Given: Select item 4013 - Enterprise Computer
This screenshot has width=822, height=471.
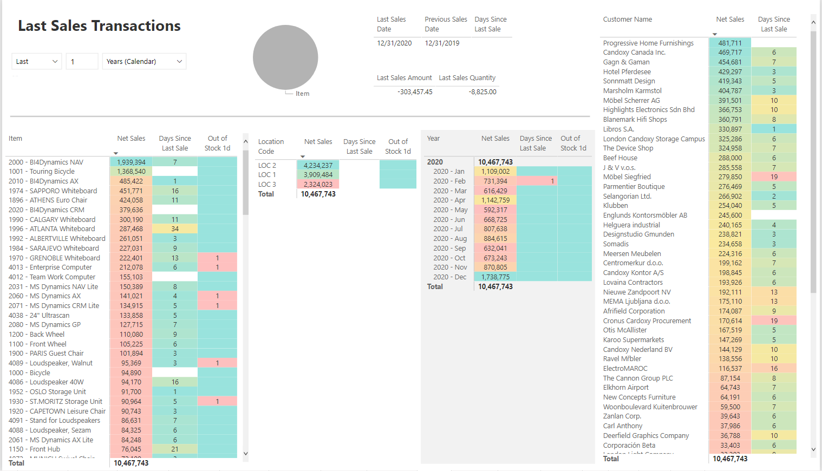Looking at the screenshot, I should 50,267.
